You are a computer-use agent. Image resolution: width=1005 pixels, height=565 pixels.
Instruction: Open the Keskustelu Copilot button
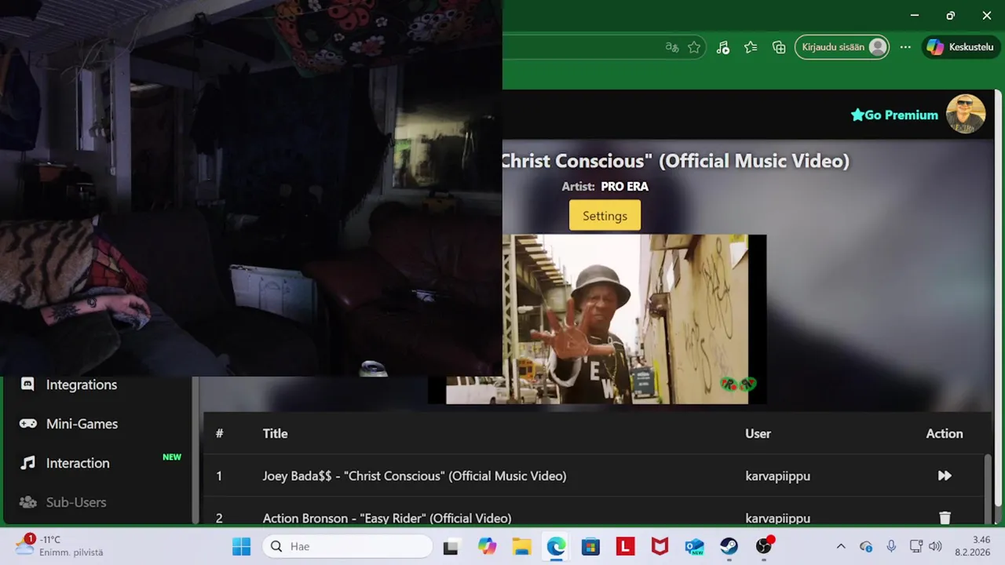click(x=962, y=47)
